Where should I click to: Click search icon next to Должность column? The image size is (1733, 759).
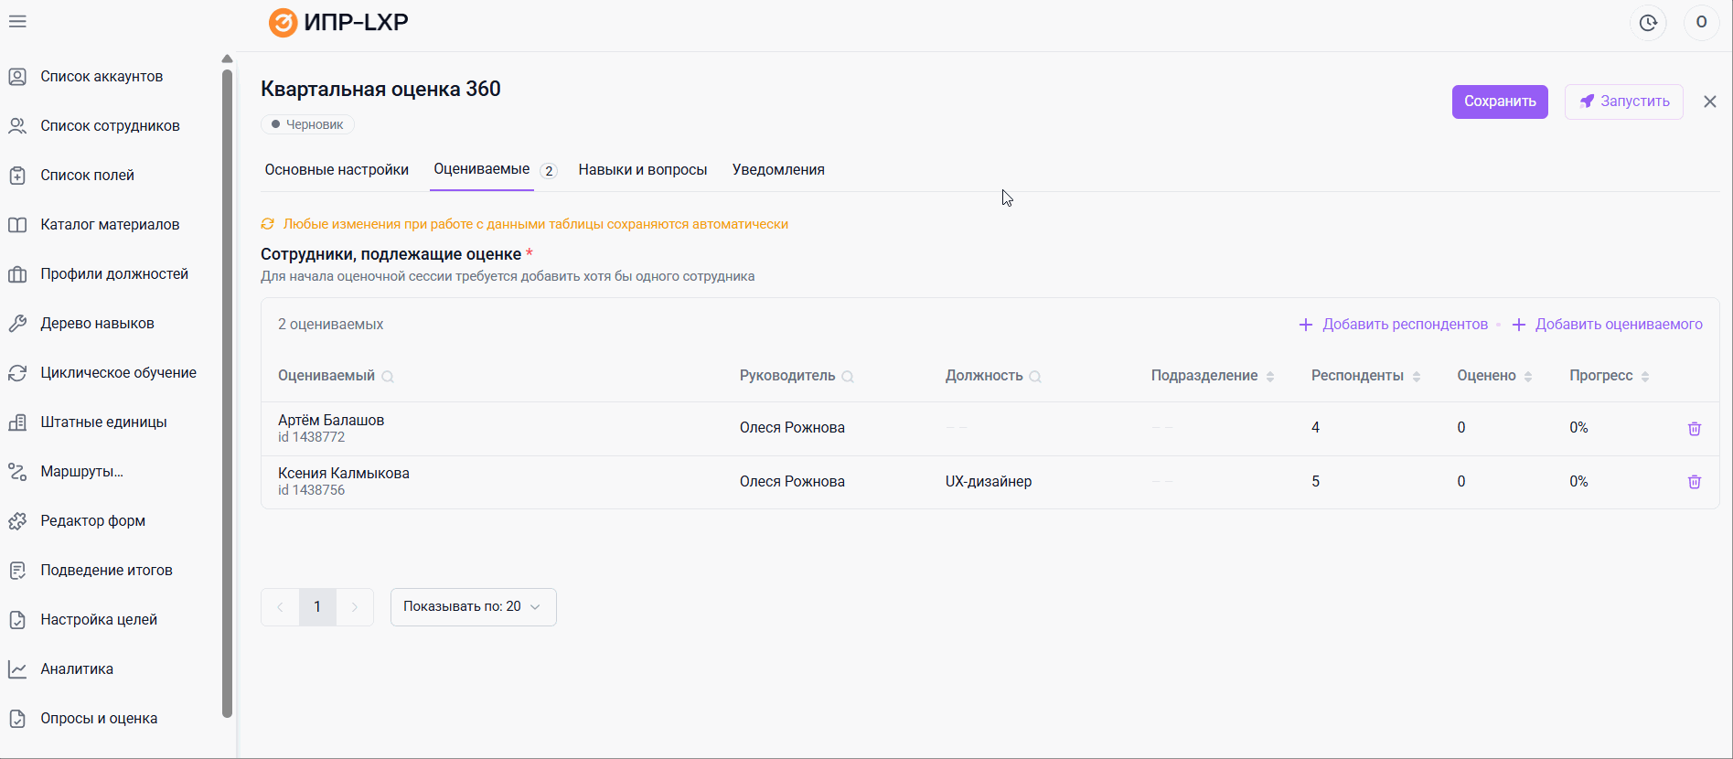click(x=1035, y=377)
